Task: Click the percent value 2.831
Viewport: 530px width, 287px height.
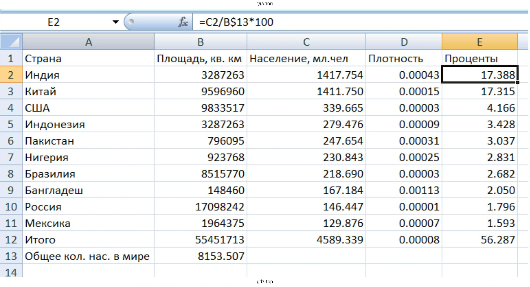Action: [x=480, y=157]
